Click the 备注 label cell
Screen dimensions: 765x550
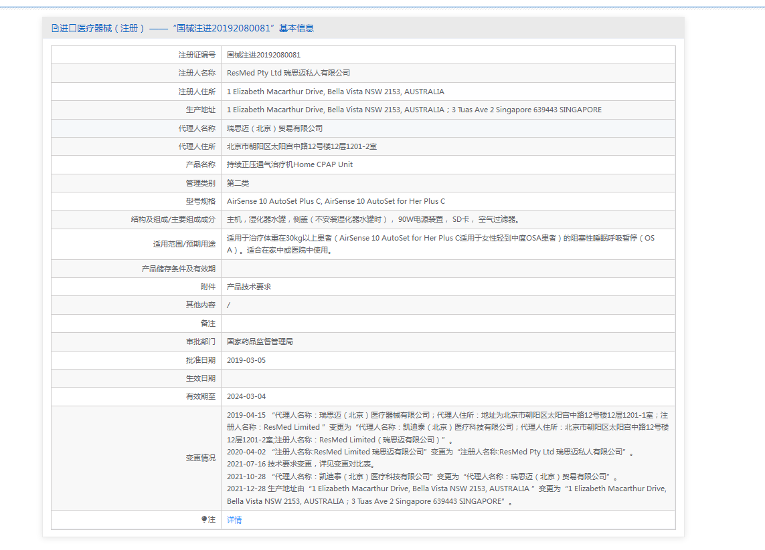[136, 323]
